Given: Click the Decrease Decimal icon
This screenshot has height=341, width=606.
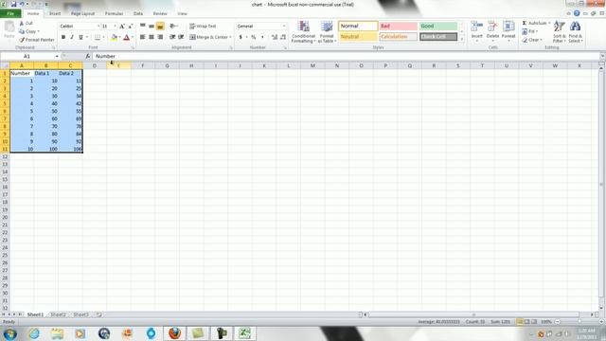Looking at the screenshot, I should pos(283,37).
